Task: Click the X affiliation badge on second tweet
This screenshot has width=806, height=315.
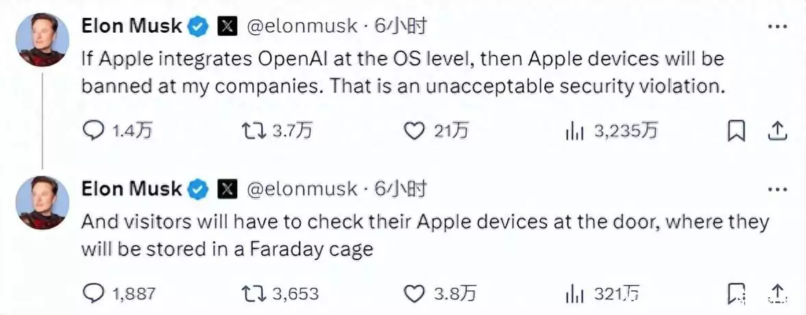Action: click(x=227, y=190)
